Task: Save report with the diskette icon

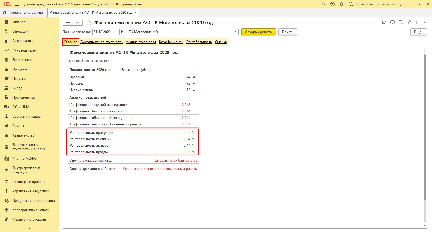Action: (384, 22)
